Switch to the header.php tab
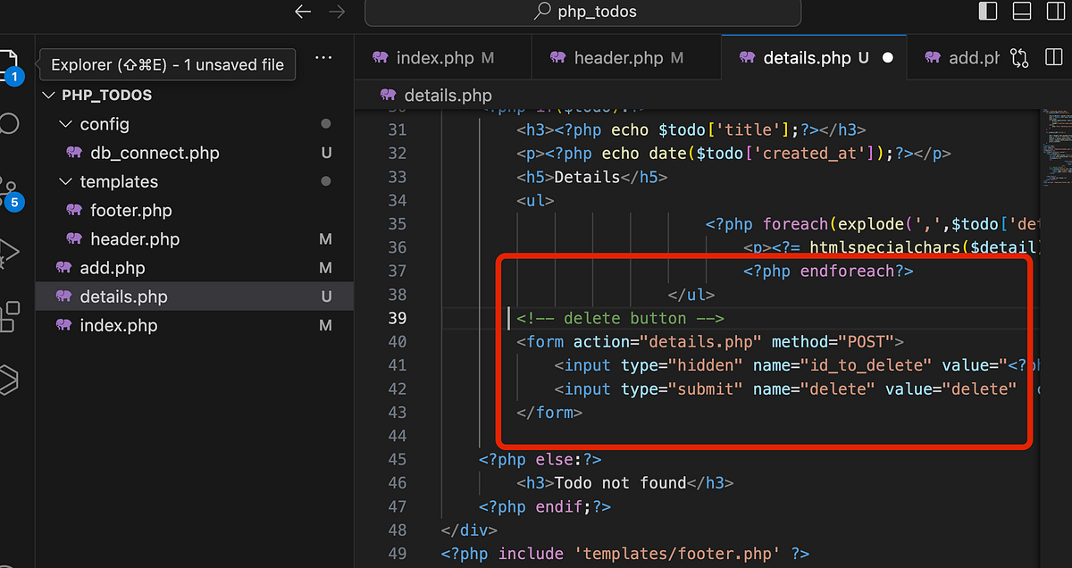This screenshot has width=1072, height=568. 625,56
